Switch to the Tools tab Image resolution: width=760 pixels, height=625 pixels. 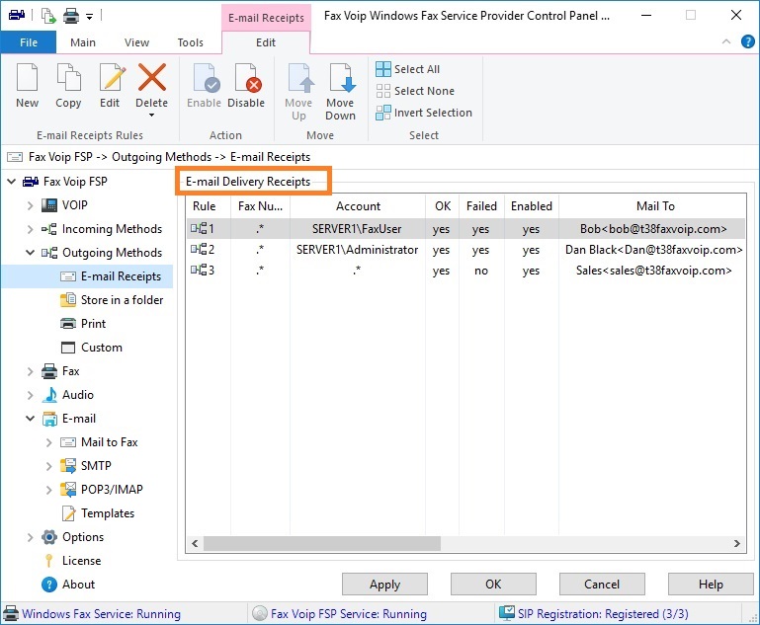point(190,42)
